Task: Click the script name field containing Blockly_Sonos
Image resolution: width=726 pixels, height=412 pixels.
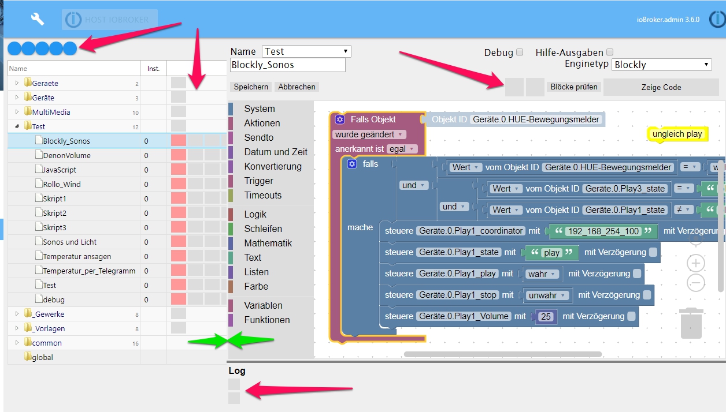Action: (287, 65)
